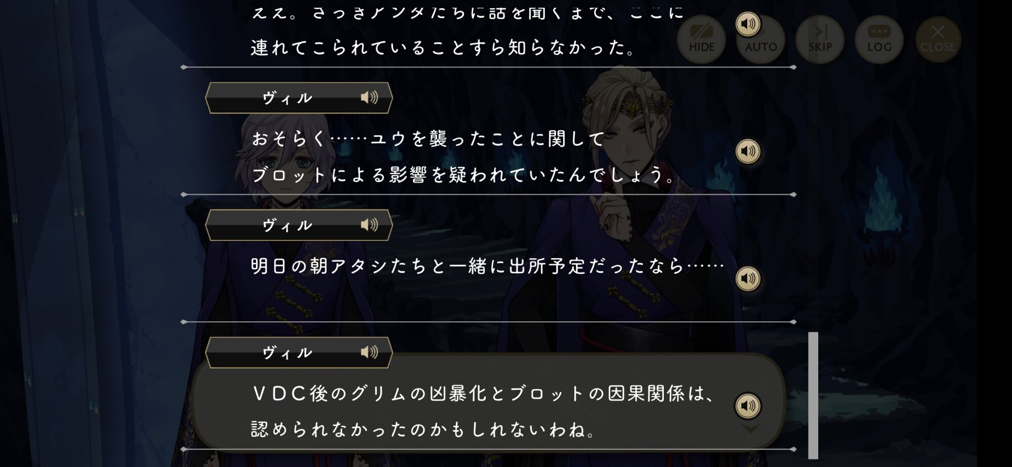Play voice for the VDC後のグリム line

(748, 406)
